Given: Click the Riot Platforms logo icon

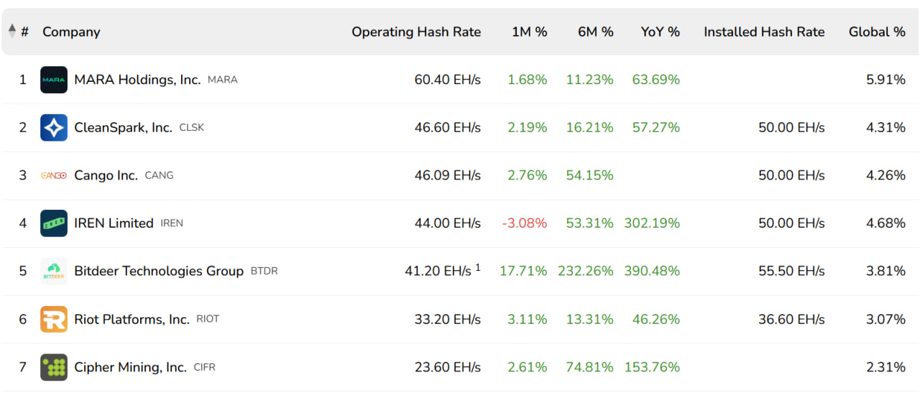Looking at the screenshot, I should tap(54, 319).
